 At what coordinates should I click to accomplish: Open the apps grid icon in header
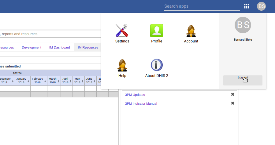pyautogui.click(x=247, y=6)
